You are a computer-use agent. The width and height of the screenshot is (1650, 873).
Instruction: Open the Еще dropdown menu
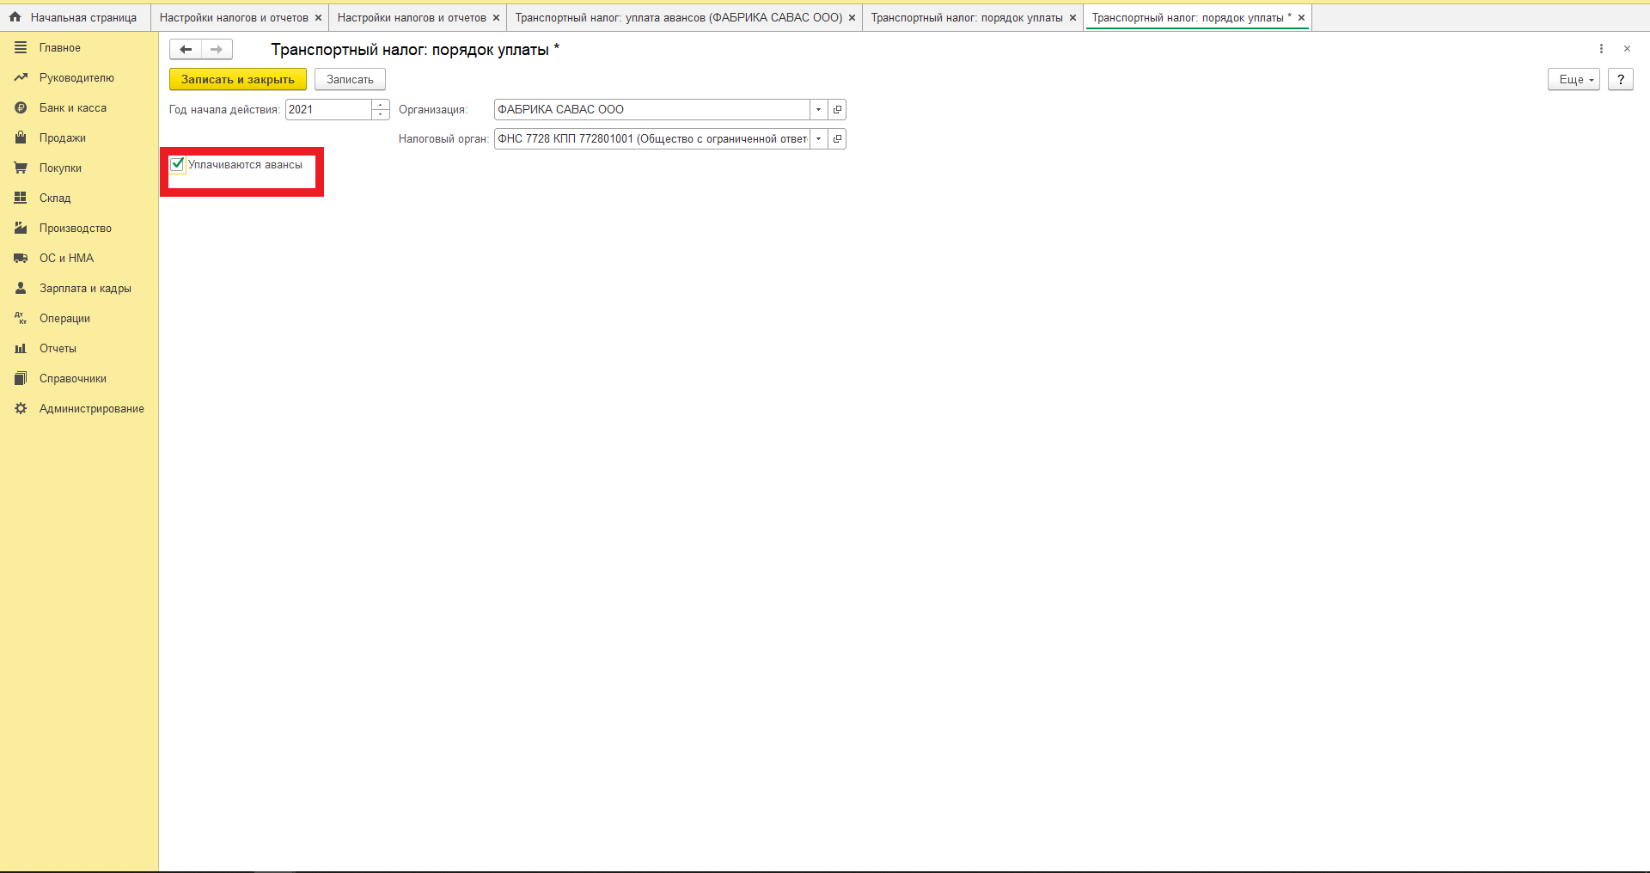coord(1574,80)
